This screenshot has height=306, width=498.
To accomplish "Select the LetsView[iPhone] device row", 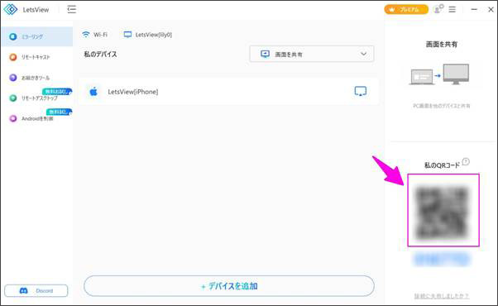I will [x=228, y=92].
